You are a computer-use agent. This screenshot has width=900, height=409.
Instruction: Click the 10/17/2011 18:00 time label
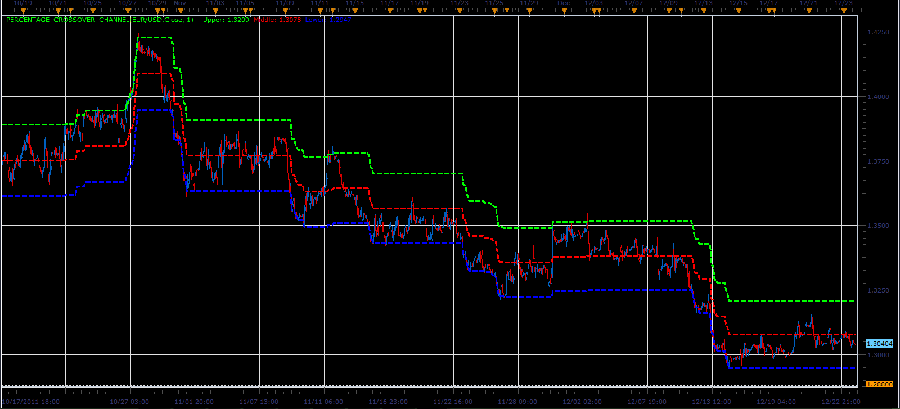click(x=30, y=402)
